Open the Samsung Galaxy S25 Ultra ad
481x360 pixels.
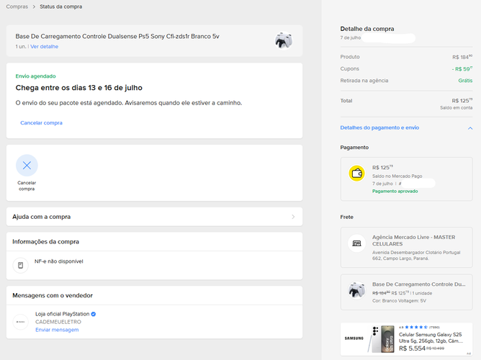(406, 339)
